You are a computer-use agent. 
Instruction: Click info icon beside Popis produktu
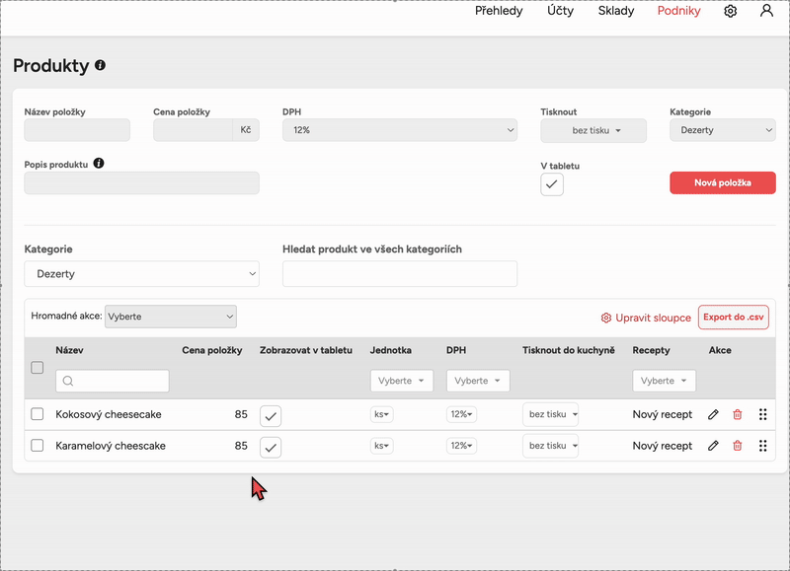99,163
